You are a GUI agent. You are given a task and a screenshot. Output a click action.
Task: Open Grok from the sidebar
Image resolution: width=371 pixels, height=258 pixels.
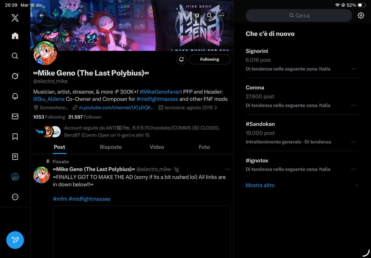(x=15, y=76)
